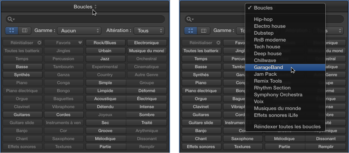Click the Réinitialiser reset icon in right panel

click(x=218, y=43)
